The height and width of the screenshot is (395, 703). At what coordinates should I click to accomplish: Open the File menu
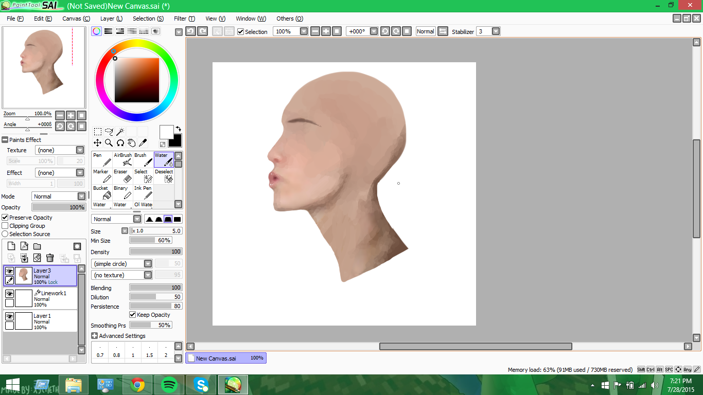click(x=15, y=19)
